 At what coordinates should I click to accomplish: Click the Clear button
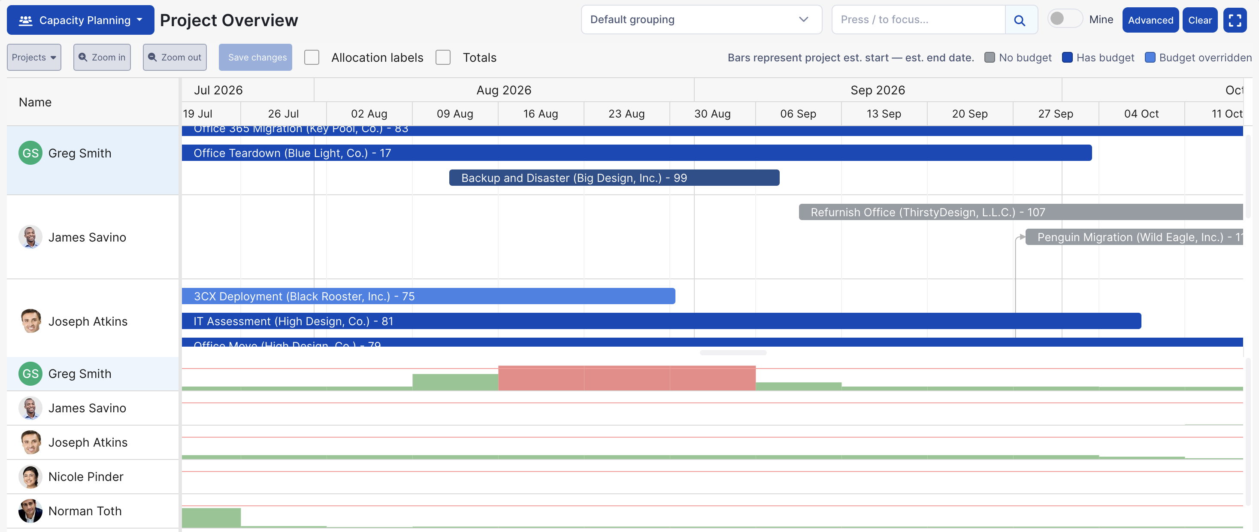click(1200, 20)
